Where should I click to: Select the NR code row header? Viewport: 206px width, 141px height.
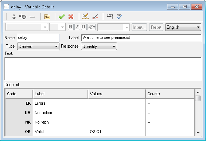pyautogui.click(x=19, y=122)
